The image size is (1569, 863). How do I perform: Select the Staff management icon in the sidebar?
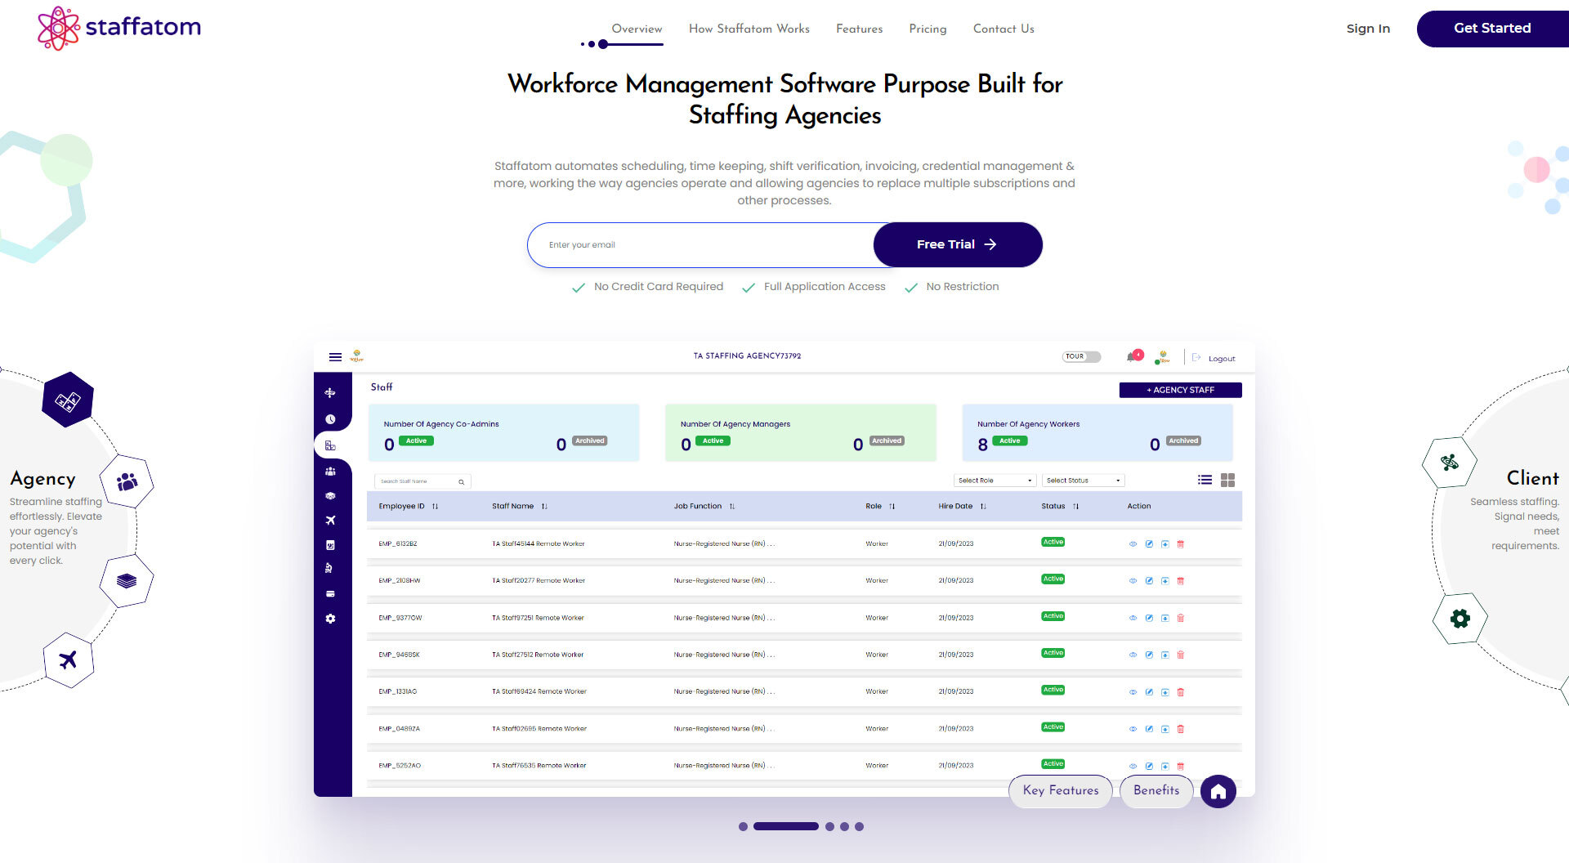pos(330,445)
